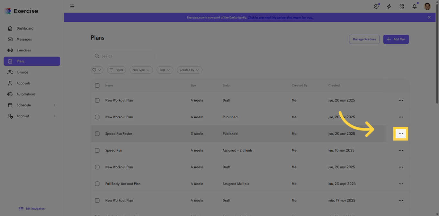Go to Dashboard from the sidebar
This screenshot has height=216, width=439.
[x=25, y=28]
